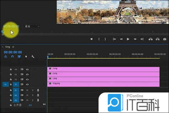
Task: Toggle the timeline Snap magnet icon
Action: pyautogui.click(x=12, y=56)
